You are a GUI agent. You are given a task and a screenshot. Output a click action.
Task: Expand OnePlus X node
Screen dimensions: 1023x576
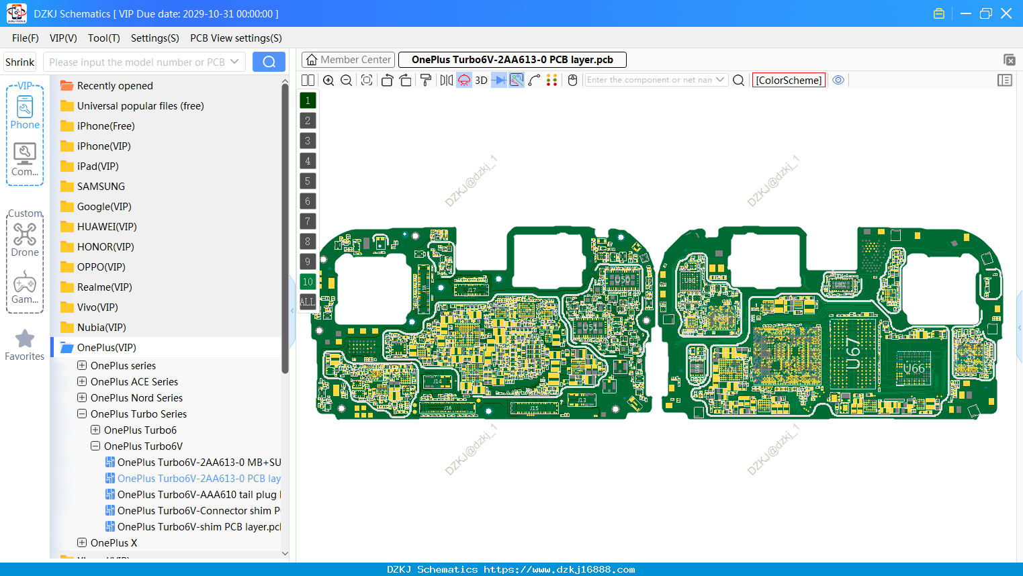click(82, 542)
